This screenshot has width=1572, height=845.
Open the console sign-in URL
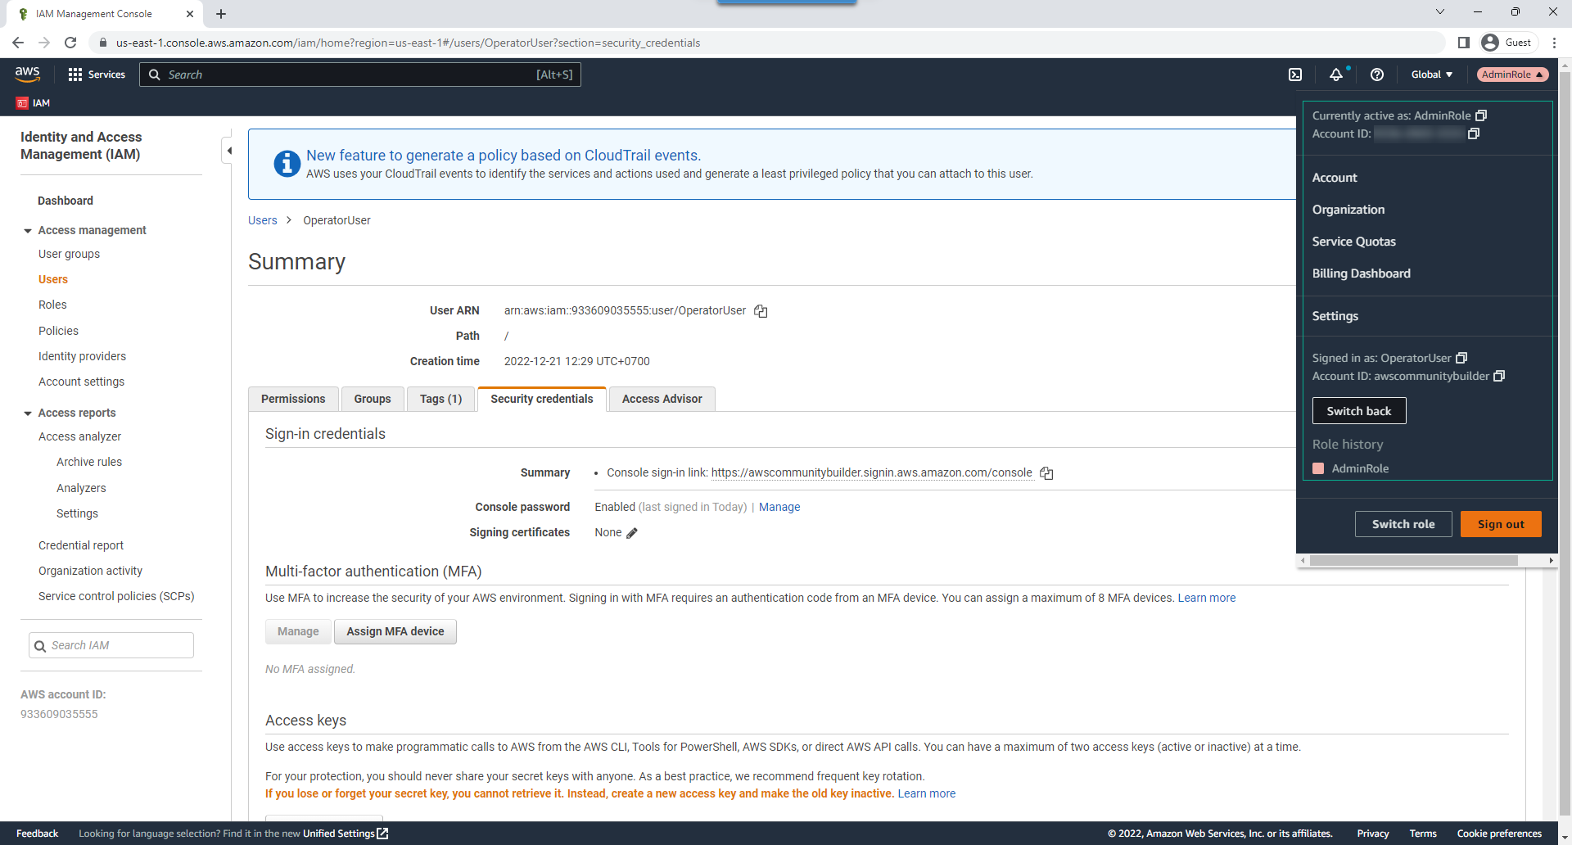(x=871, y=472)
